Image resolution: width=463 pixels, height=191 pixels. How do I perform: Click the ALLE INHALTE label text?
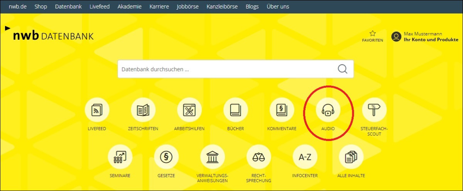[x=351, y=176]
